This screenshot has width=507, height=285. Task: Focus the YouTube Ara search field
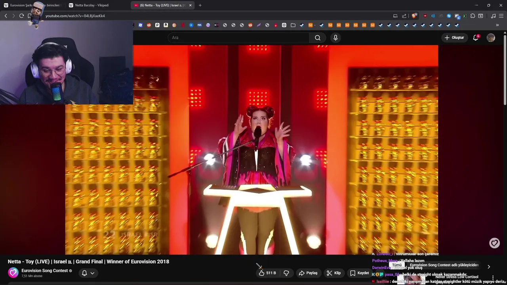(x=238, y=38)
